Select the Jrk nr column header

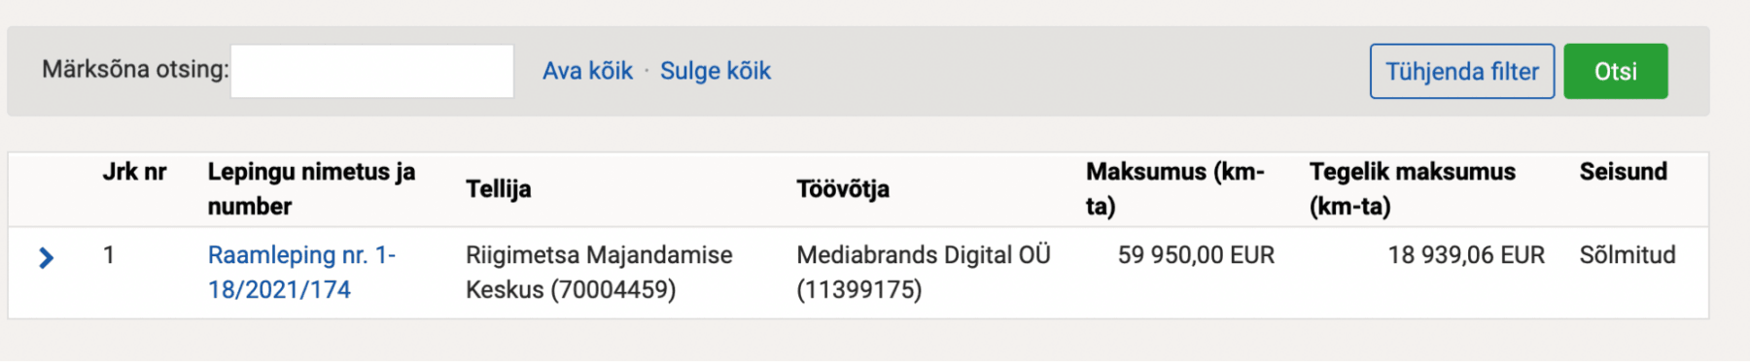click(x=134, y=172)
